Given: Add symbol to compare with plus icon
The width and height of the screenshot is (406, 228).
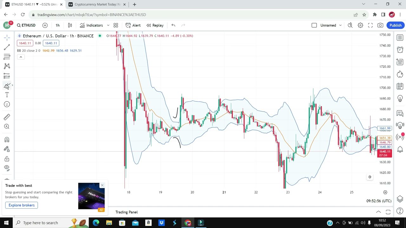Looking at the screenshot, I should pos(45,25).
